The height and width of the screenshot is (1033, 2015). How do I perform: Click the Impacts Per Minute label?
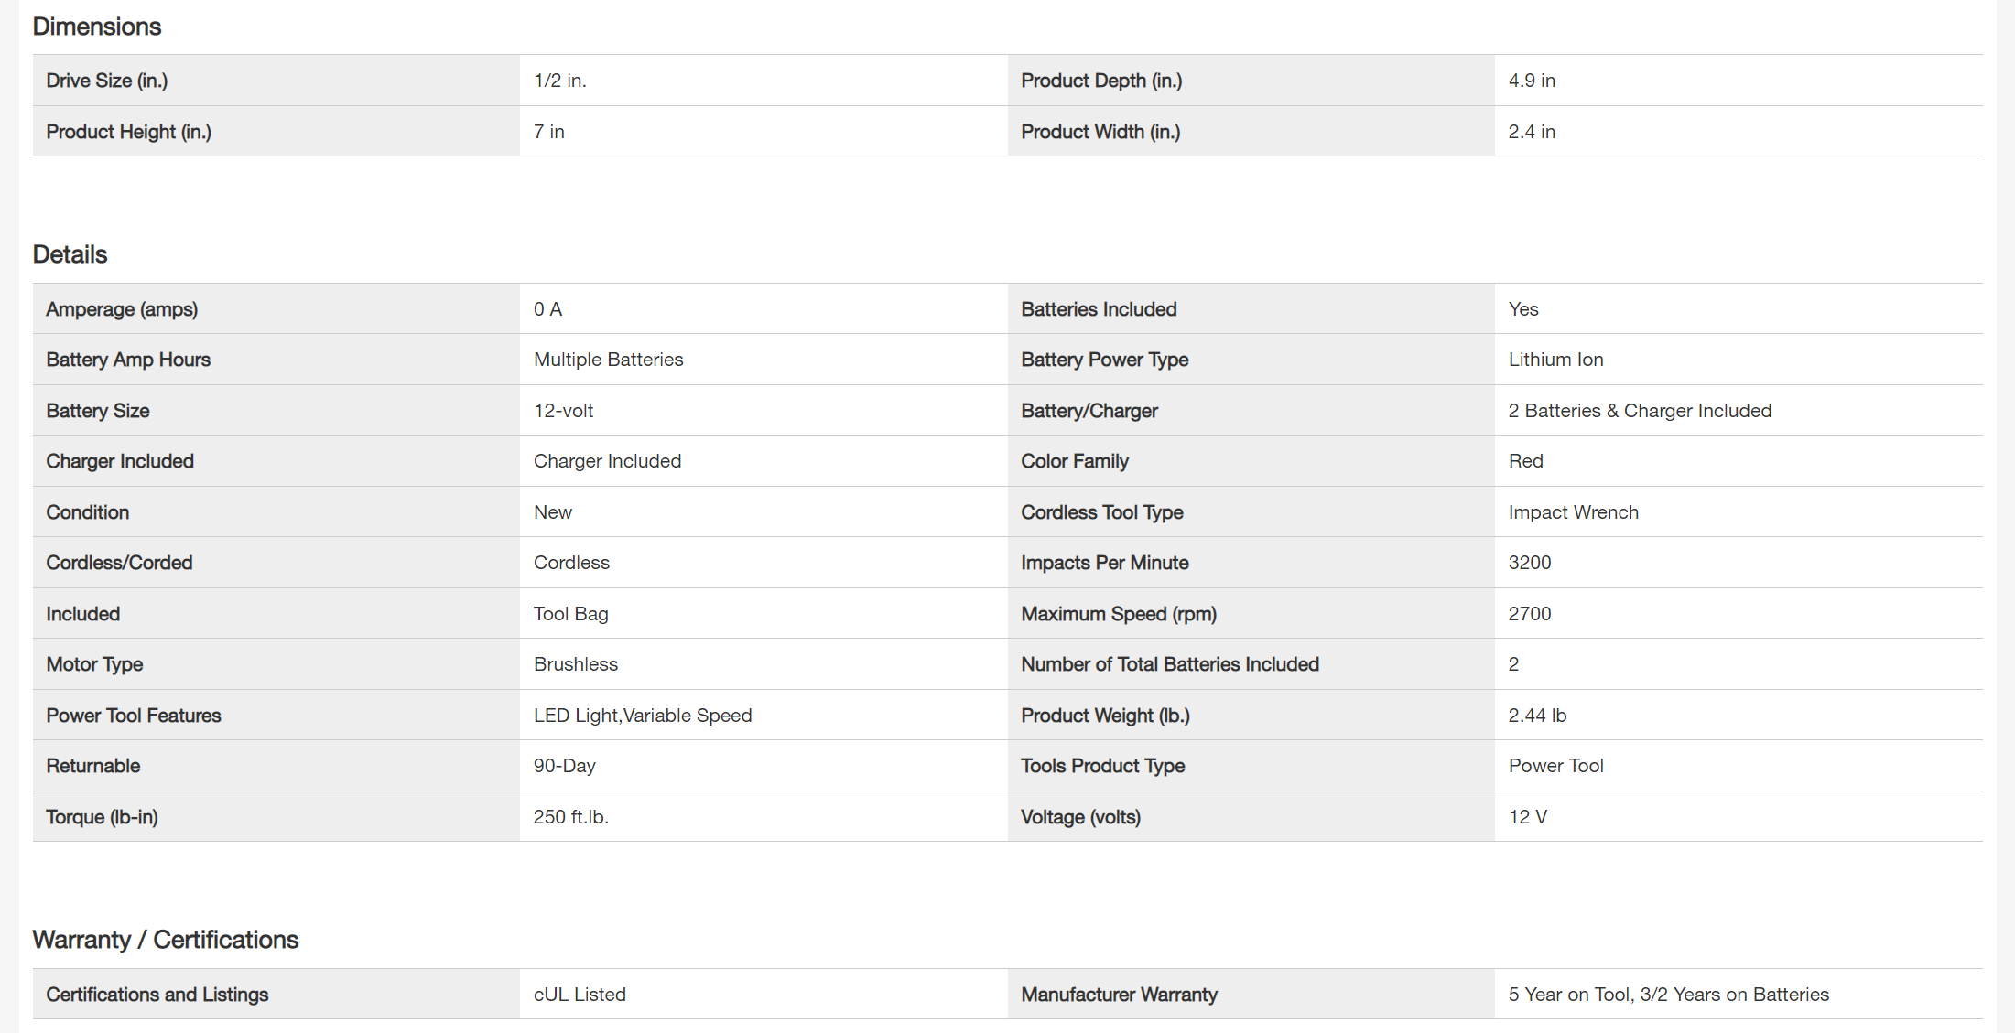1105,563
